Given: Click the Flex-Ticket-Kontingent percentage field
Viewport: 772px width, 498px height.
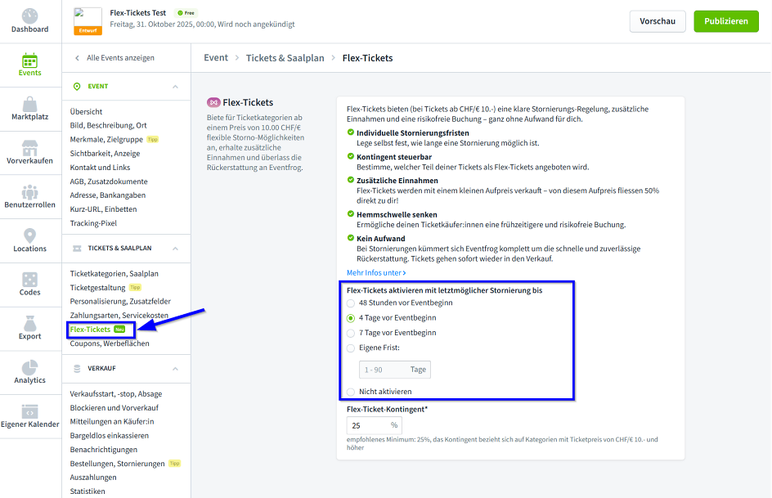Looking at the screenshot, I should [366, 425].
